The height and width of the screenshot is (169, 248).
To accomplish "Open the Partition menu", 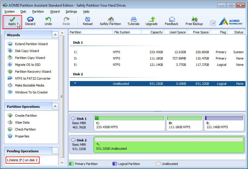I will point(38,11).
